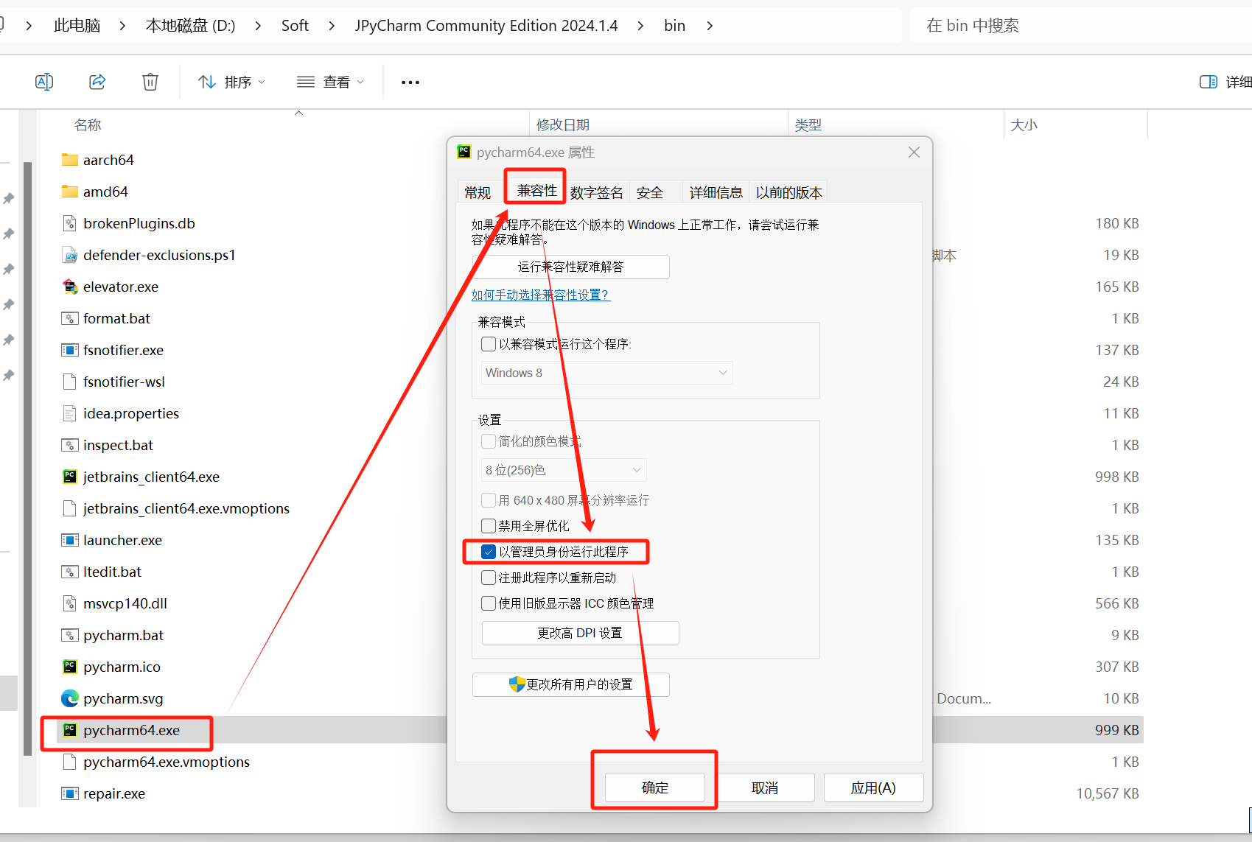Expand the 排序 sort dropdown

click(231, 82)
